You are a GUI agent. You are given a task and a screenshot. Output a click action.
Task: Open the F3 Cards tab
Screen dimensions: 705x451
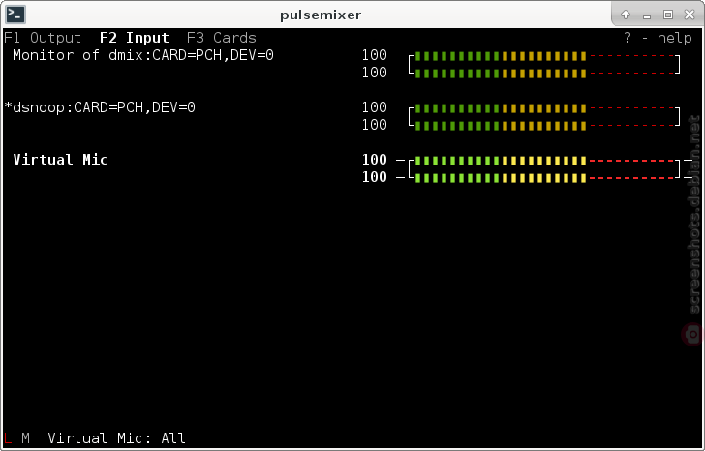coord(222,38)
